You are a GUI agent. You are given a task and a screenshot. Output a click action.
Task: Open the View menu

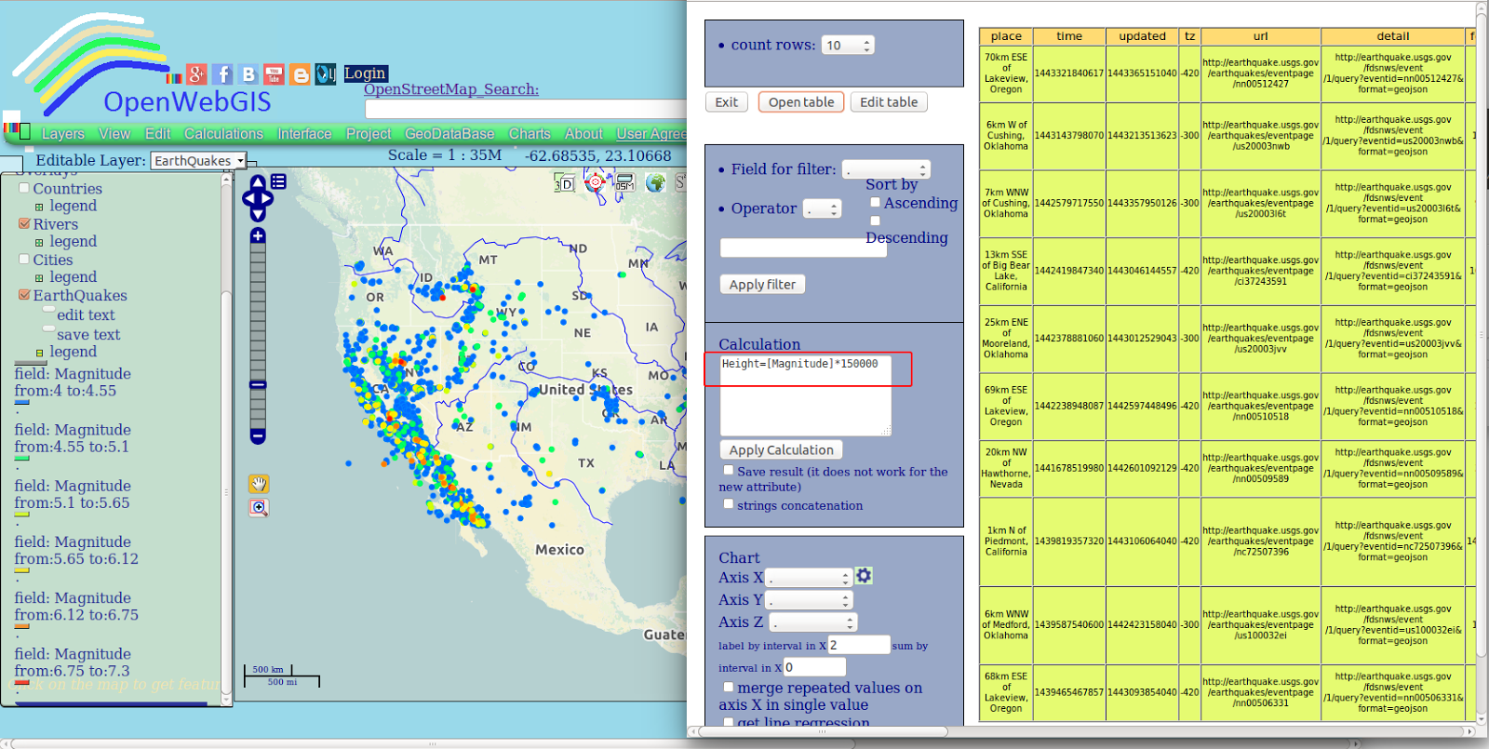(114, 134)
